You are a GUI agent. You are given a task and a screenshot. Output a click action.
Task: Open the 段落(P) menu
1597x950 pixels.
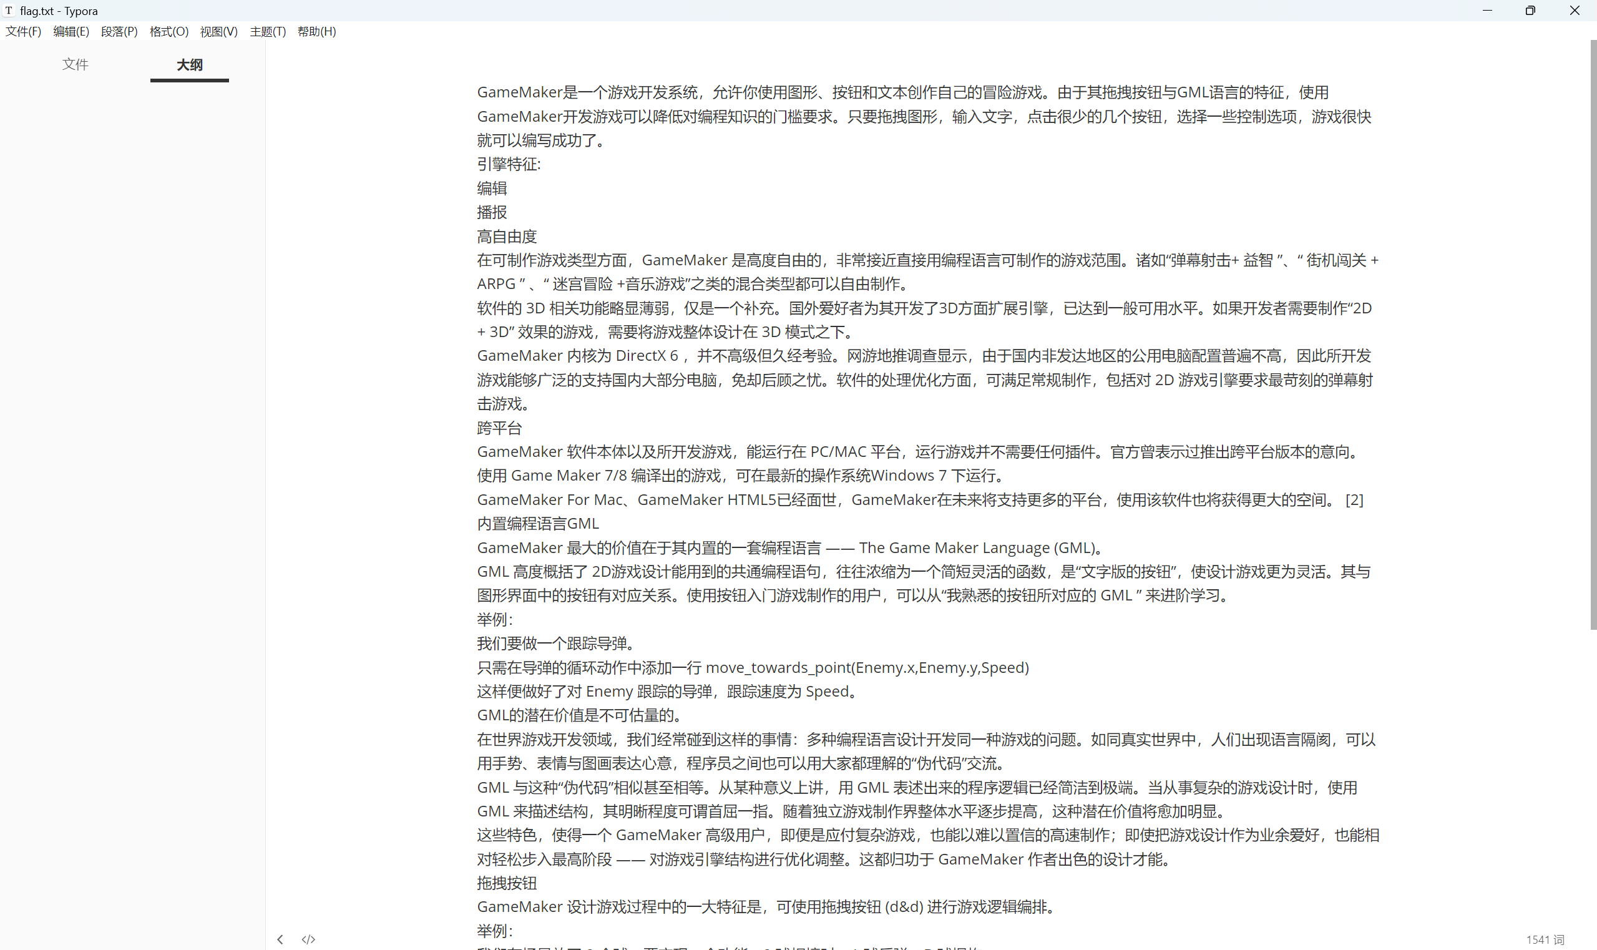pyautogui.click(x=119, y=31)
